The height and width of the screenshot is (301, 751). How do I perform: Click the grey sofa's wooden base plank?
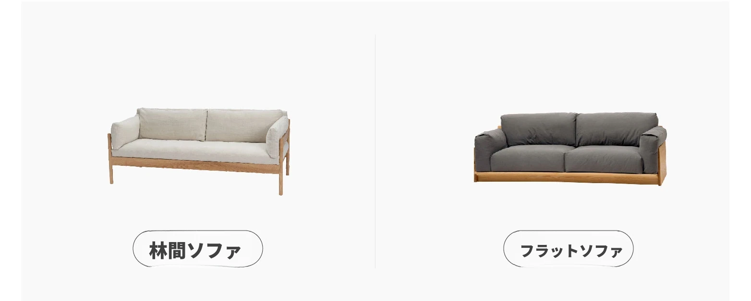click(567, 177)
